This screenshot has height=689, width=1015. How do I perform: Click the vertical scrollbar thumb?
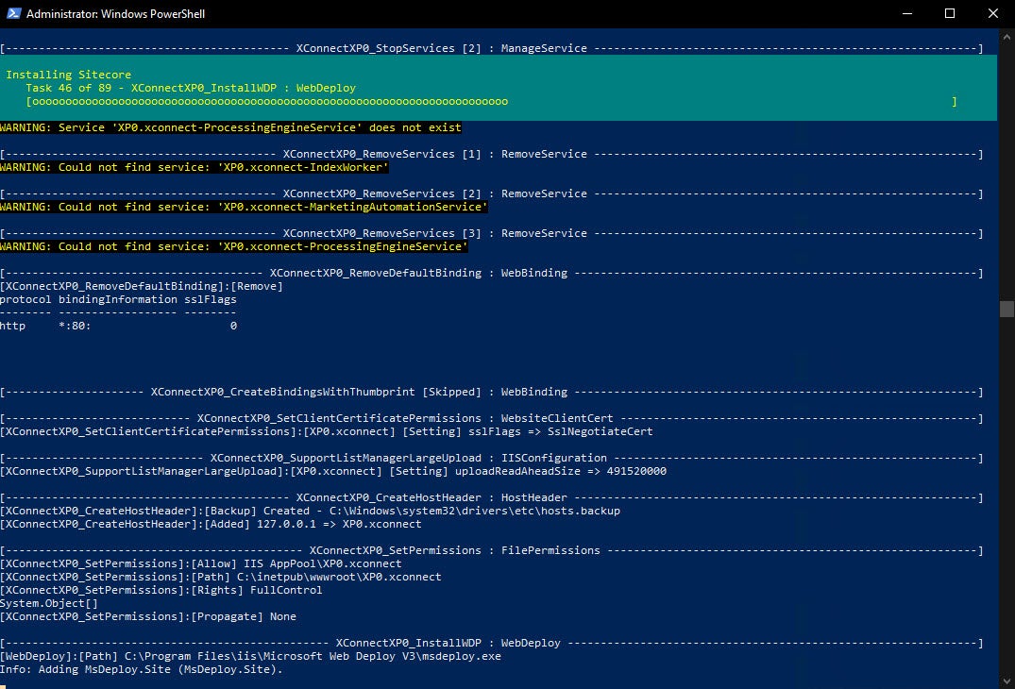coord(1005,309)
